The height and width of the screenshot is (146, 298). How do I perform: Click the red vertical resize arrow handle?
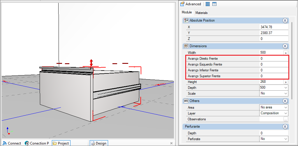point(91,63)
